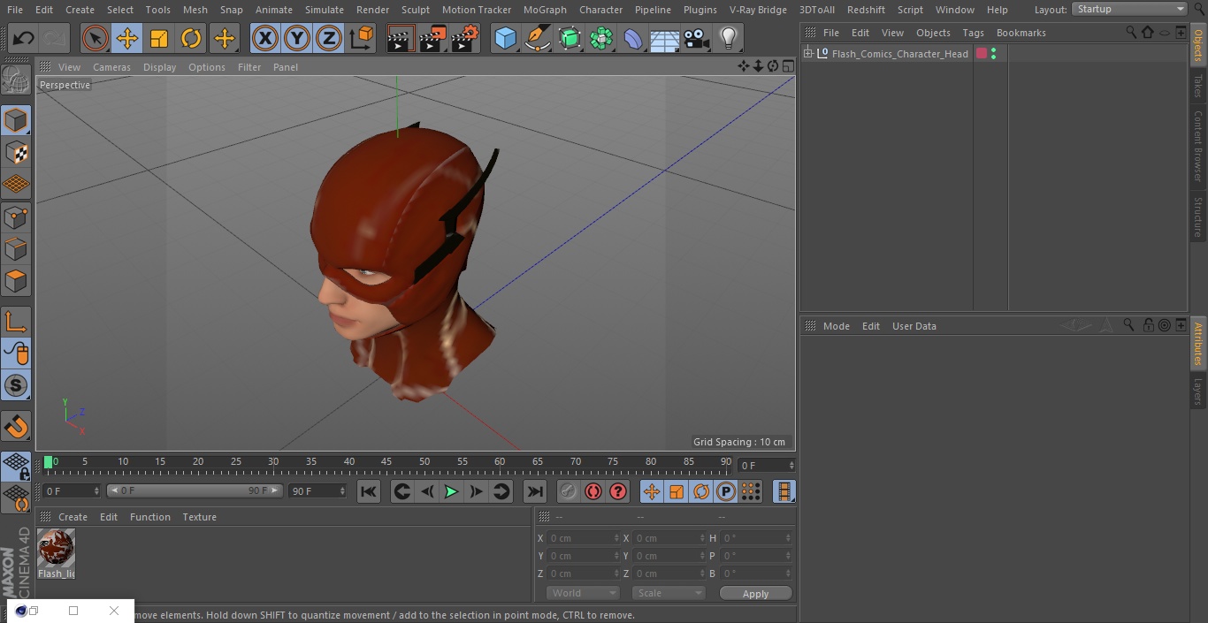This screenshot has height=623, width=1208.
Task: Enable Texture mode in left toolbar
Action: pos(16,152)
